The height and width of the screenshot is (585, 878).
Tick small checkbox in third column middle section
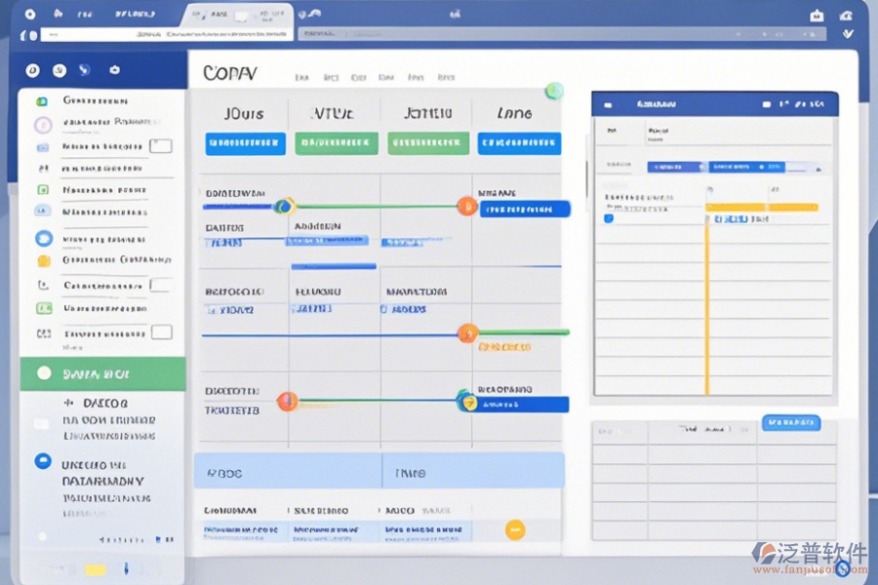(384, 309)
